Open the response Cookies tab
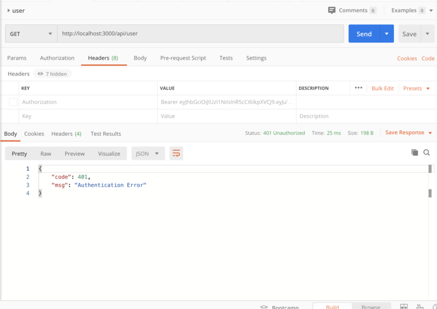 click(x=34, y=134)
